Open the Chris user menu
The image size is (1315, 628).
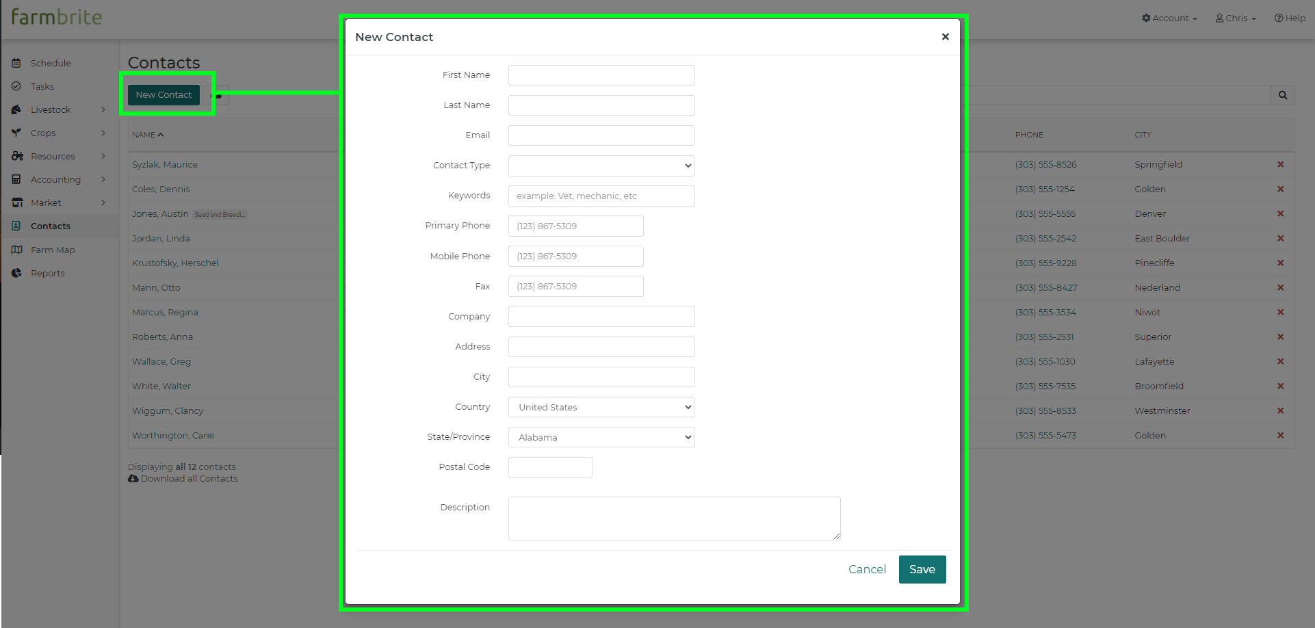[1236, 18]
